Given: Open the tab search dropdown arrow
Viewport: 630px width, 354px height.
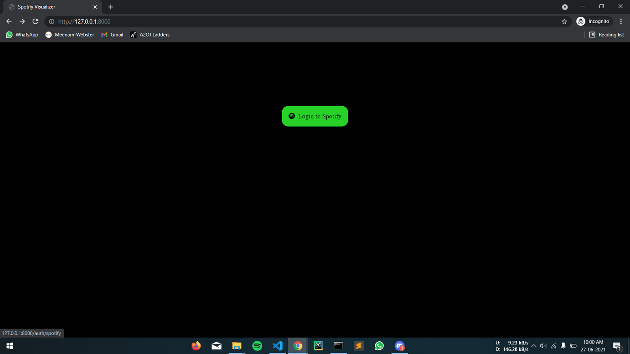Looking at the screenshot, I should click(x=565, y=7).
